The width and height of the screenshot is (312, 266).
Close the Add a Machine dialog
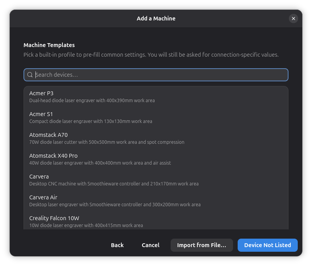[293, 19]
